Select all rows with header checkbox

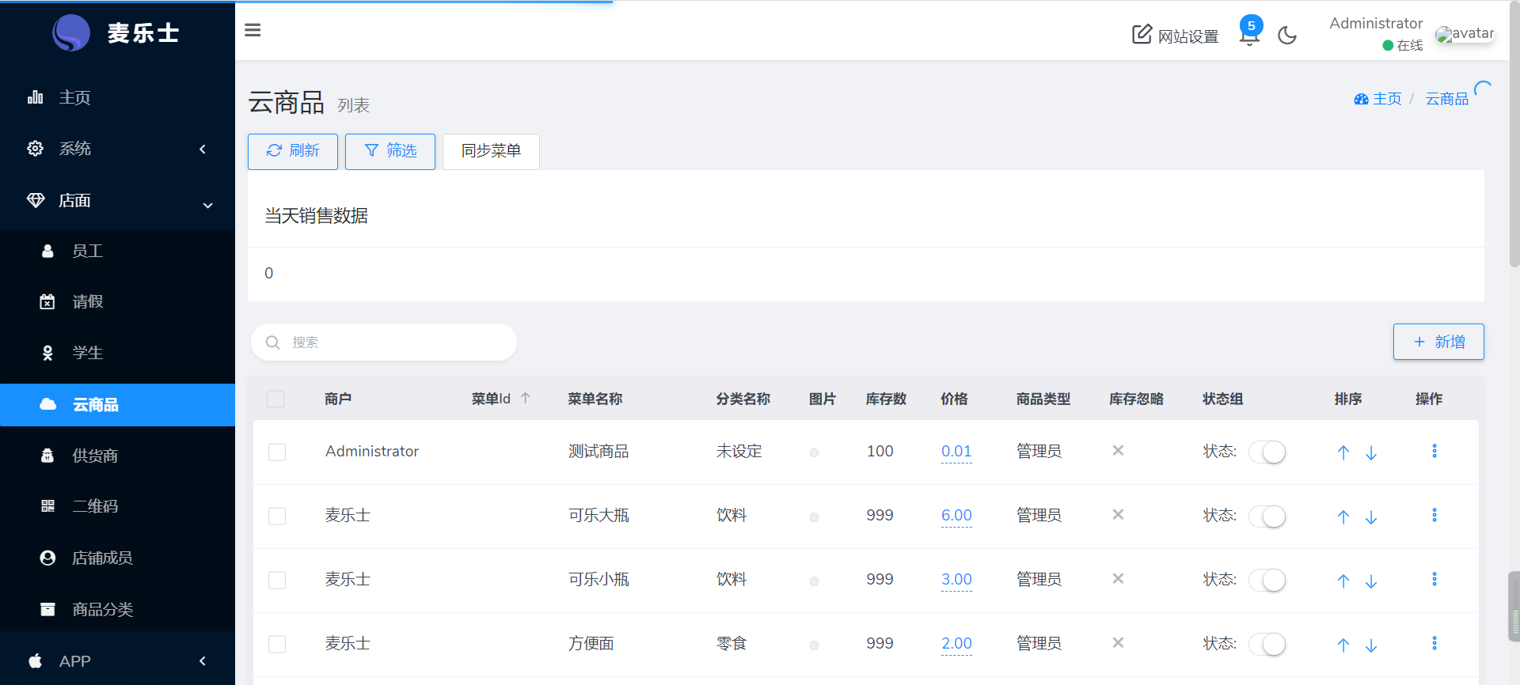pos(275,399)
